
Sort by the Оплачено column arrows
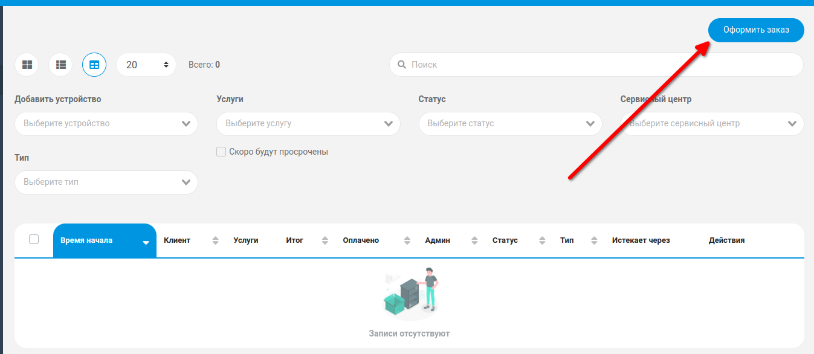coord(407,240)
